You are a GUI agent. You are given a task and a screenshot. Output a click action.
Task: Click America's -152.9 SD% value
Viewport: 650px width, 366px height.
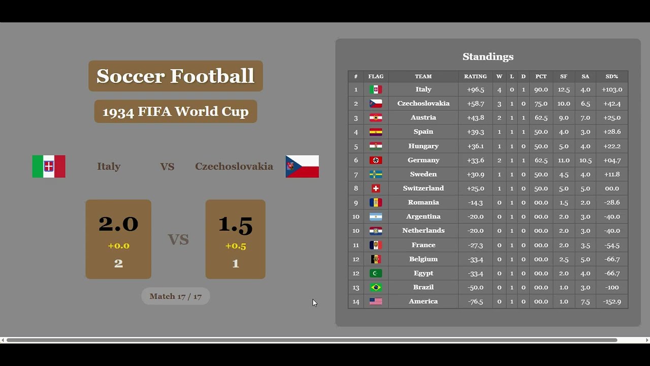pos(612,301)
